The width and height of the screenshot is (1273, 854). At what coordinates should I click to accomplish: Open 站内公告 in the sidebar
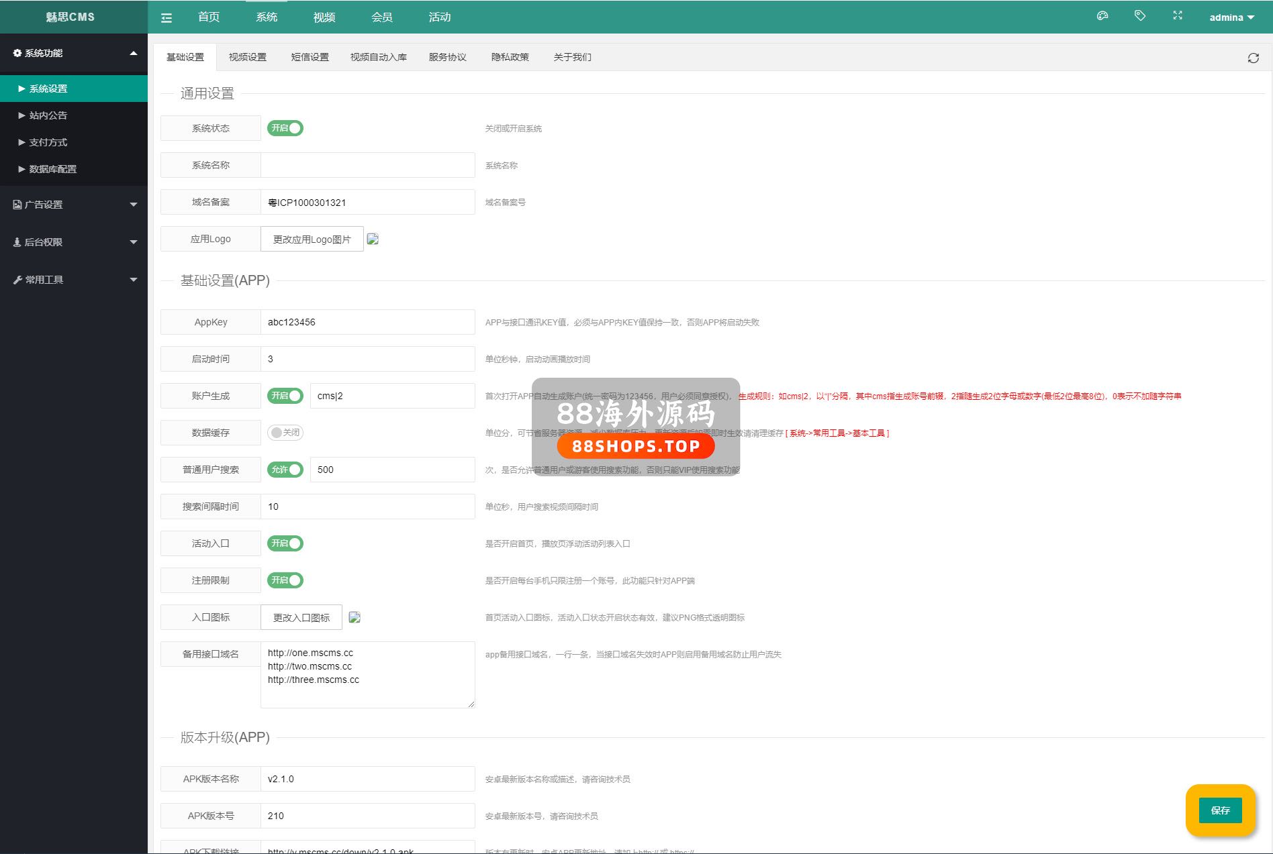click(x=48, y=115)
